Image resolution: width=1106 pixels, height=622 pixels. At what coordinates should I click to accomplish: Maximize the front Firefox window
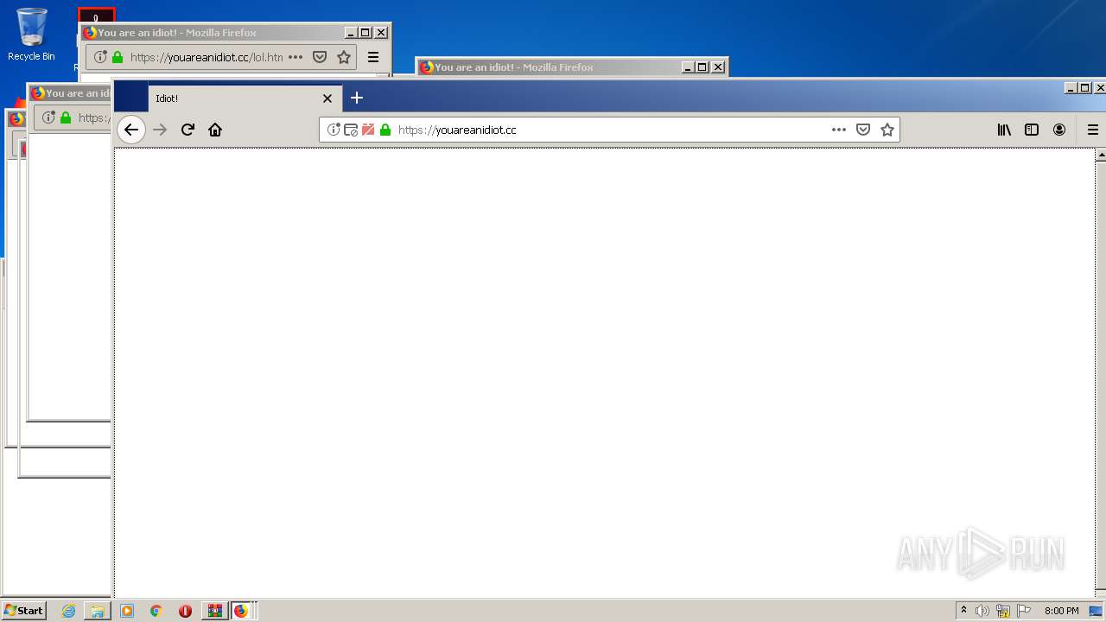click(1085, 87)
